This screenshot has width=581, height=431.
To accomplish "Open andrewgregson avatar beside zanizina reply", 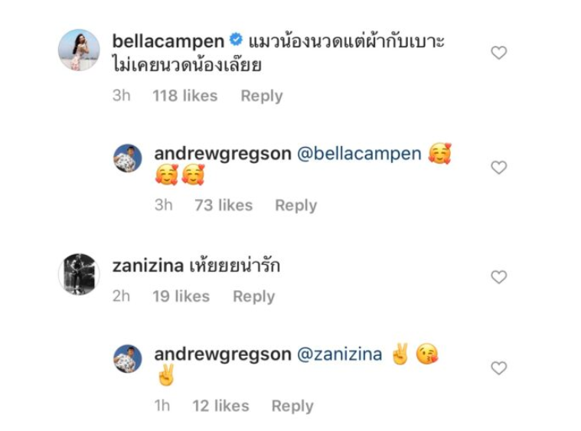I will point(128,359).
